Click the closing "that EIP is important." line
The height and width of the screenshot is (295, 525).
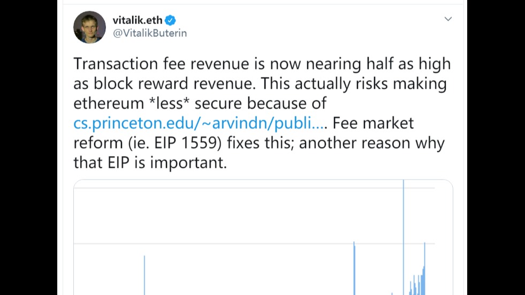150,162
